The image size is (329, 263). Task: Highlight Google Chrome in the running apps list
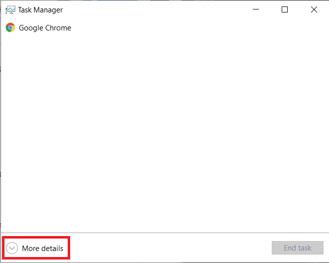[x=45, y=28]
